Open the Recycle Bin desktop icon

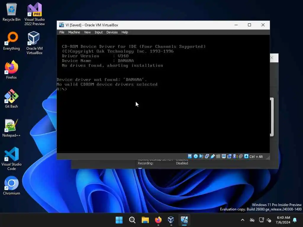pos(12,12)
